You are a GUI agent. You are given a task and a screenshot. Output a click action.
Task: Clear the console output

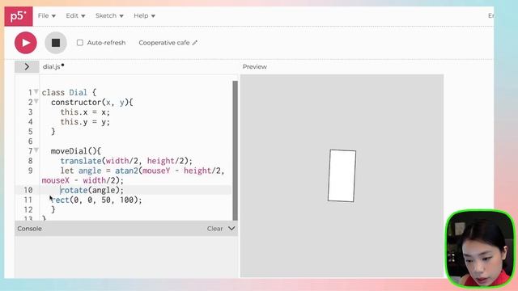(x=214, y=229)
